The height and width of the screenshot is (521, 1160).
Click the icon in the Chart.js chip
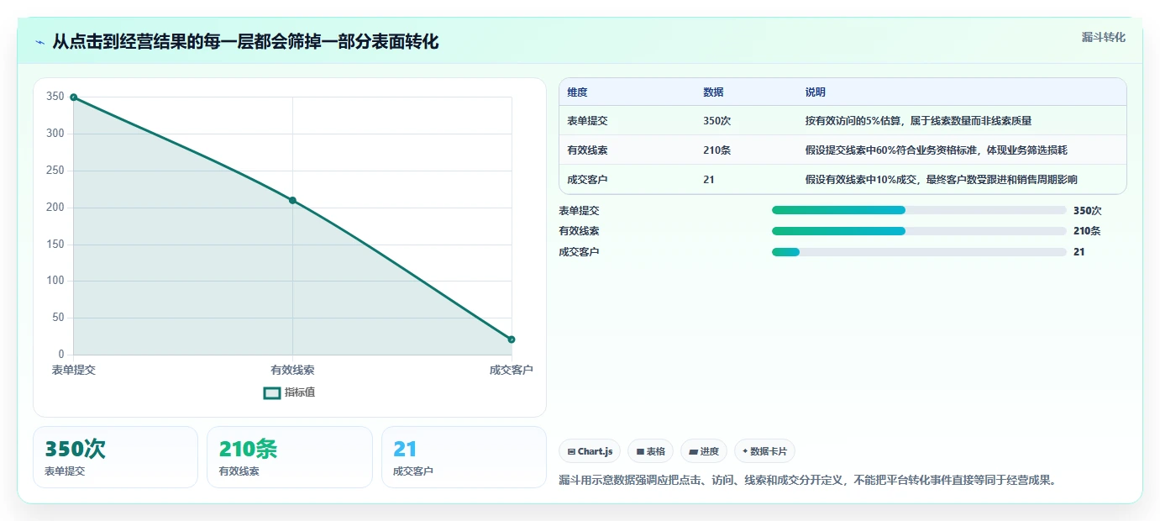point(571,452)
